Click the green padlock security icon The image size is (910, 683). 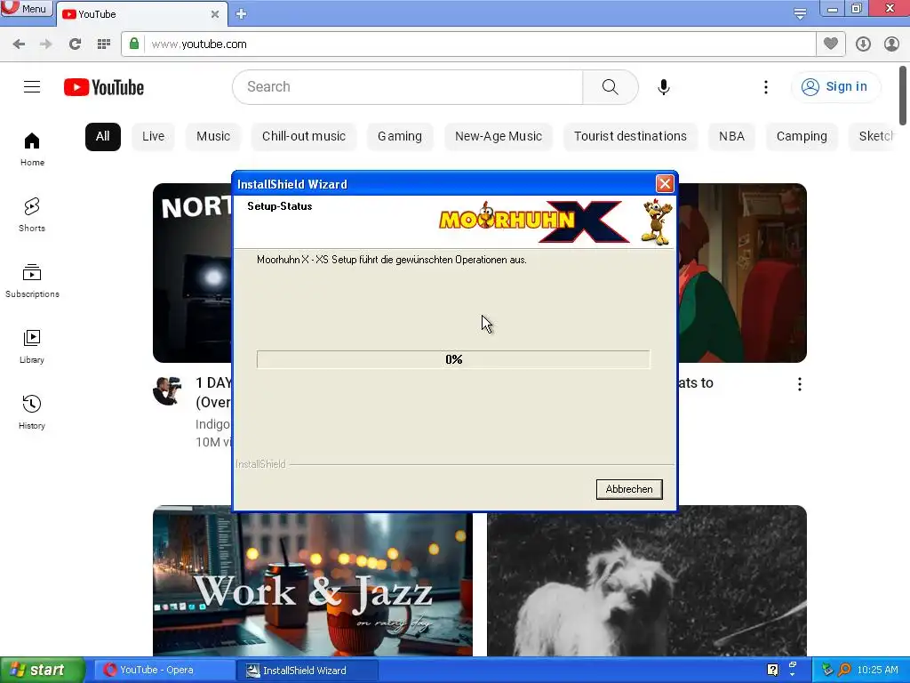[134, 44]
